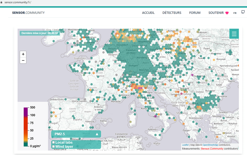Screen dimensions: 247x155
Task: Enable the Local labs checkbox
Action: pyautogui.click(x=53, y=142)
